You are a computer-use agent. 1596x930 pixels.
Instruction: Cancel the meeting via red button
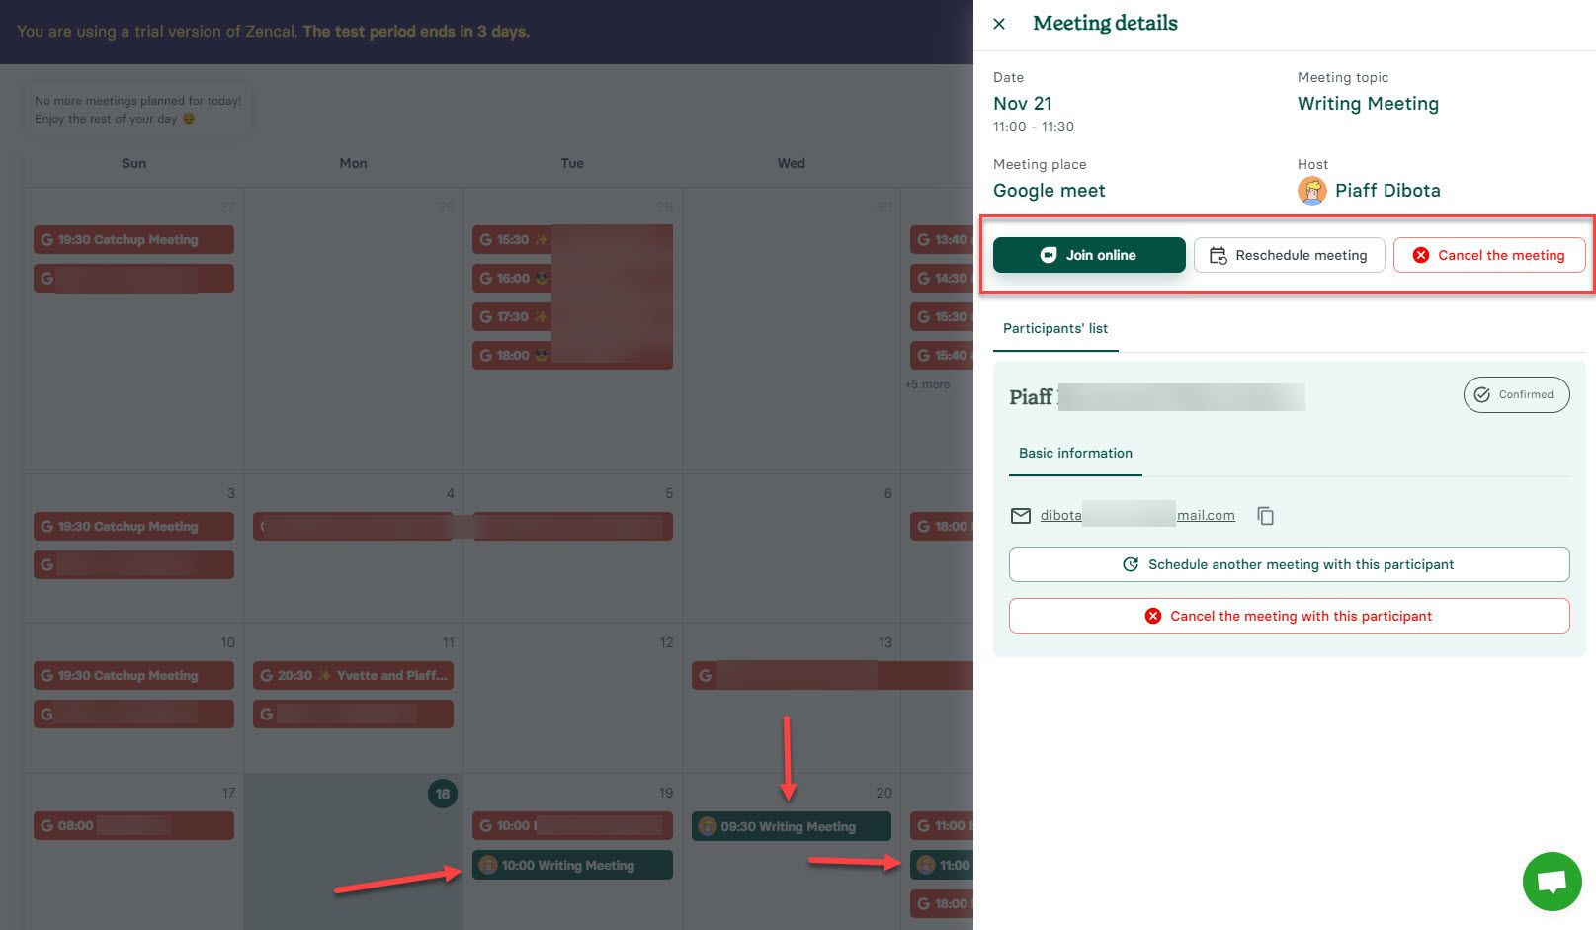pyautogui.click(x=1488, y=255)
